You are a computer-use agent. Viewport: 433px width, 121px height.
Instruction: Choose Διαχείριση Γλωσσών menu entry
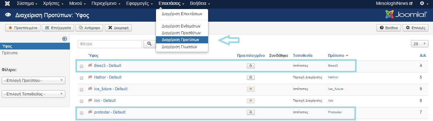(x=182, y=47)
